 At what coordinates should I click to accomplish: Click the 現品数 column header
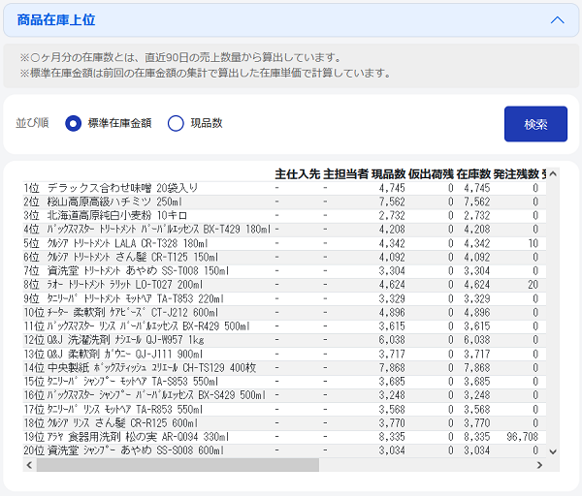(x=388, y=173)
